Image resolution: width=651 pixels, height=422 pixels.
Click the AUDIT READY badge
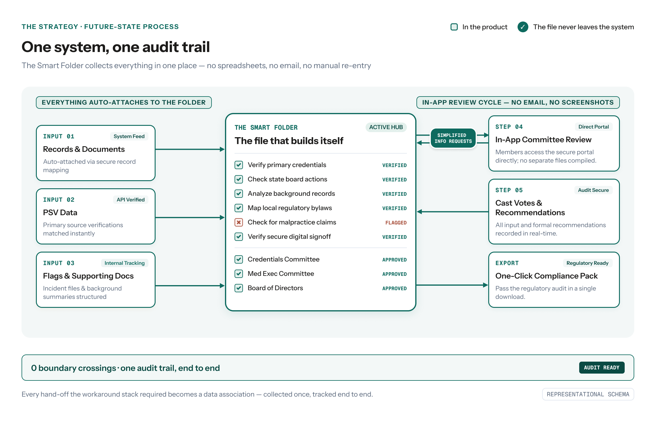(602, 368)
